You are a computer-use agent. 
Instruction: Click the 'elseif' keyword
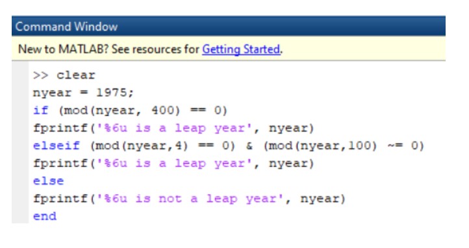(x=57, y=146)
